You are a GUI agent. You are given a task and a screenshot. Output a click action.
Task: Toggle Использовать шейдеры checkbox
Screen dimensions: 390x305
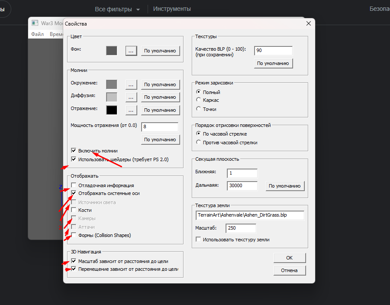click(74, 159)
